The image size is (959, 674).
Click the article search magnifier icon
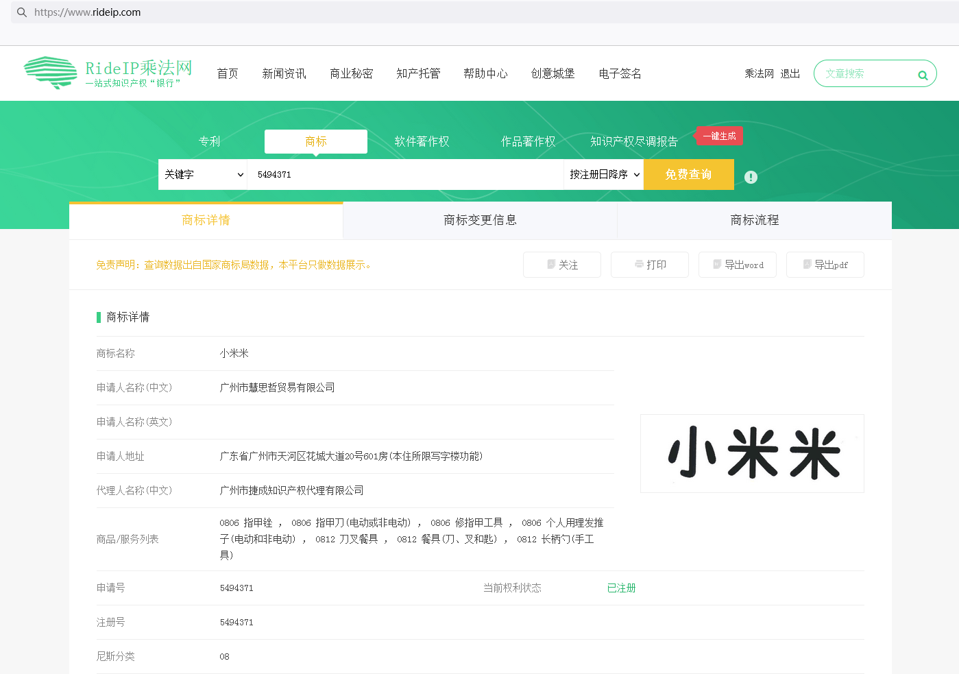[923, 75]
